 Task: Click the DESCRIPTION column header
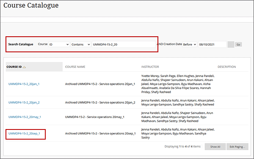pyautogui.click(x=226, y=67)
